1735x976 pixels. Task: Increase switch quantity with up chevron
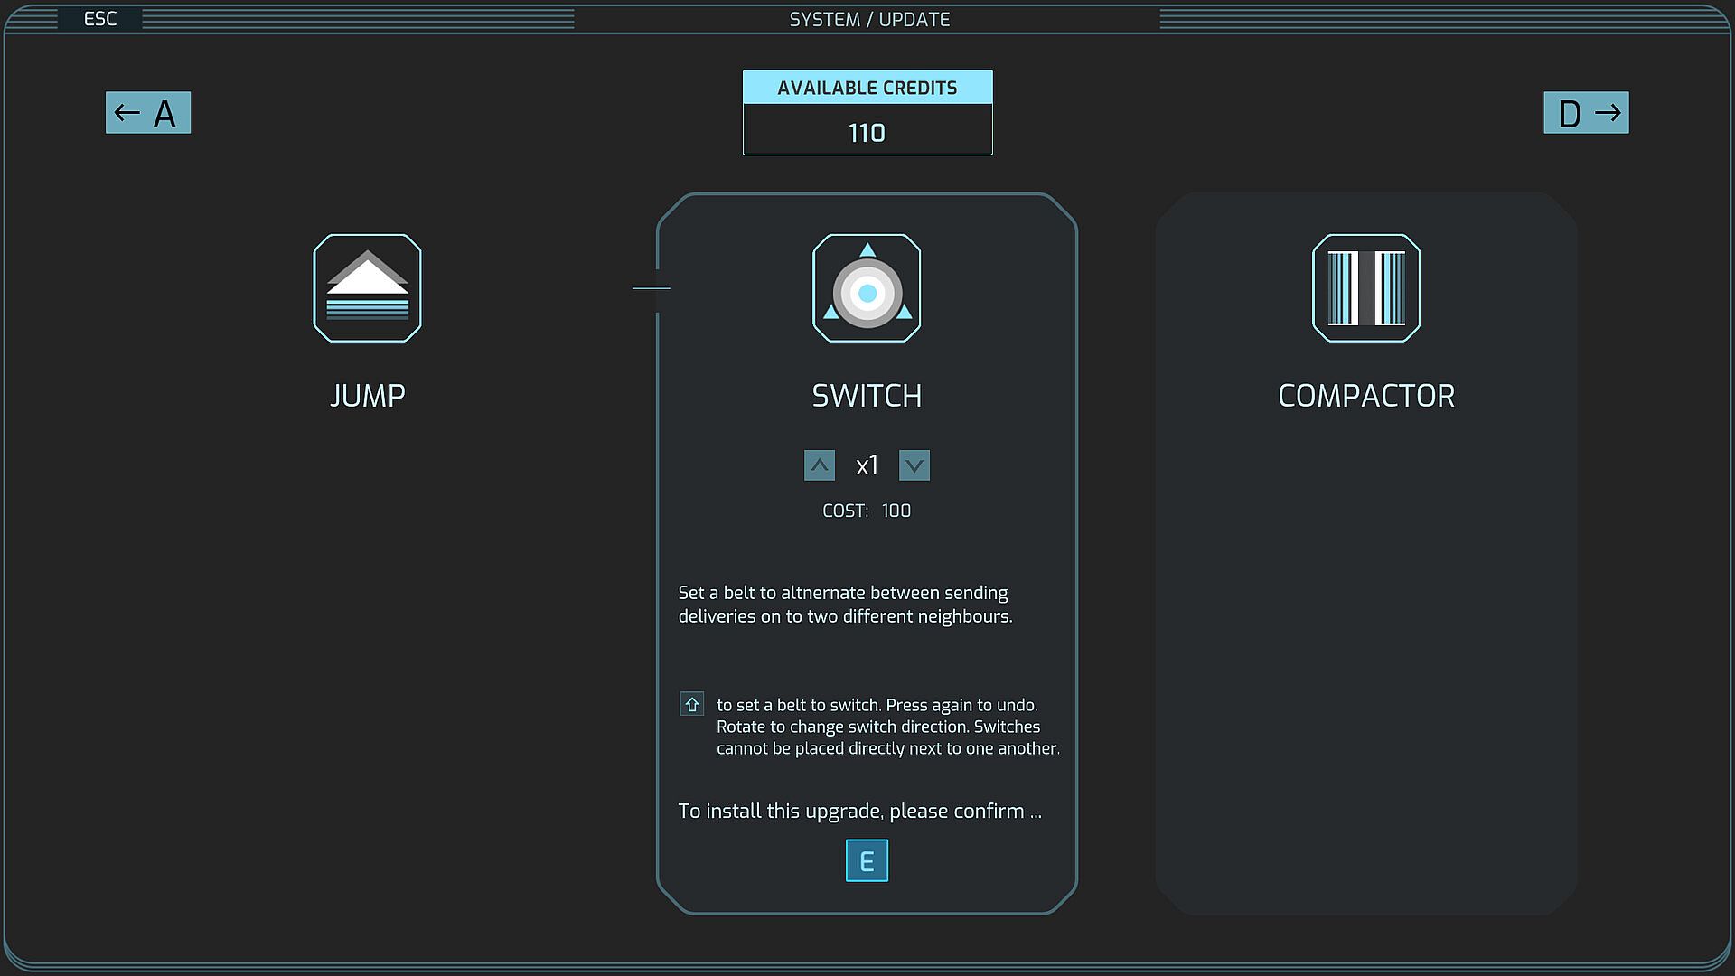(x=819, y=465)
